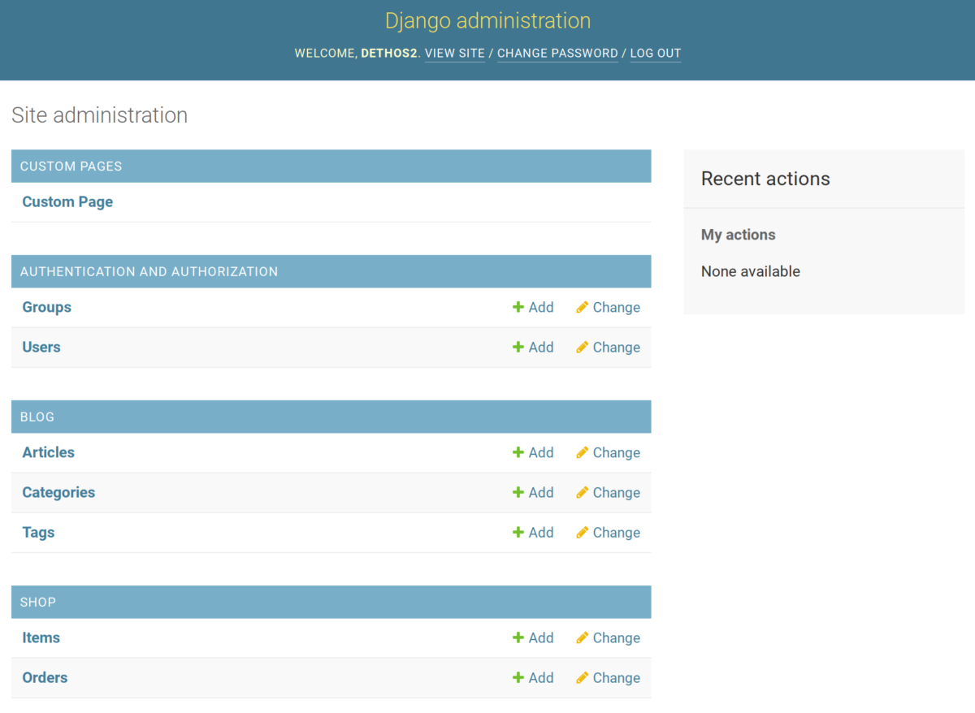The height and width of the screenshot is (713, 975).
Task: Click the plus icon to add an Article
Action: (517, 452)
